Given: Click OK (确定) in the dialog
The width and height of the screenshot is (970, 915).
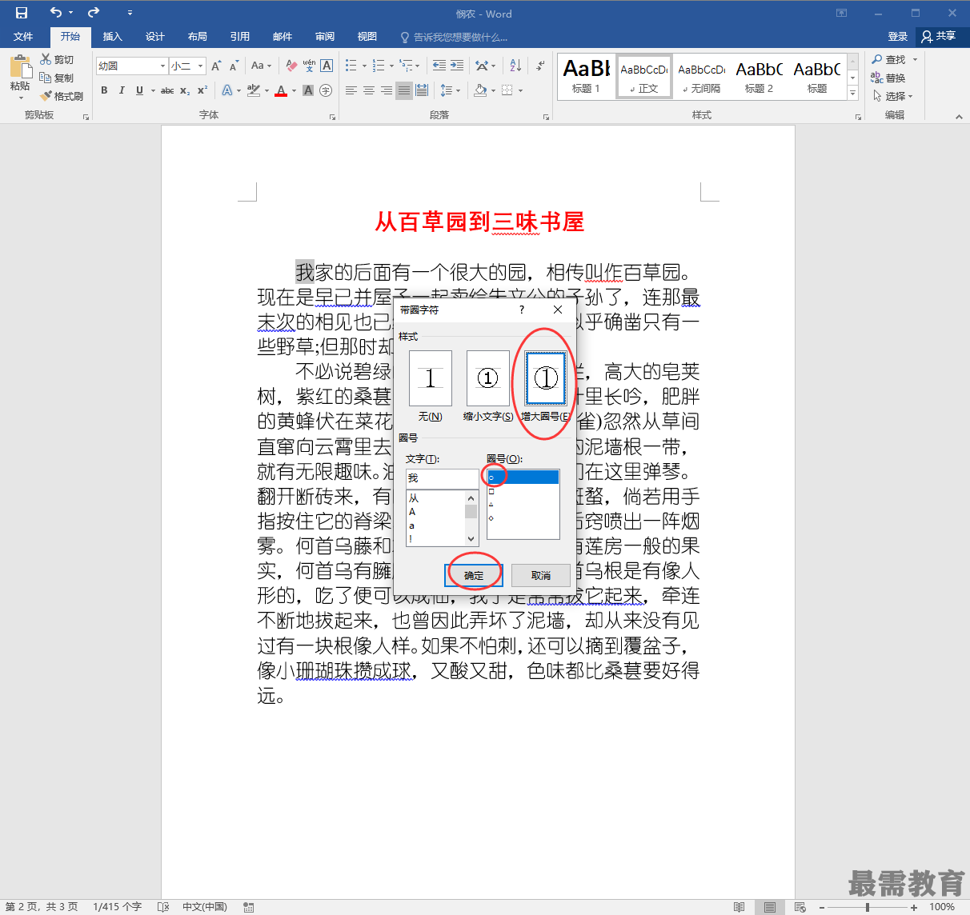Looking at the screenshot, I should point(474,575).
